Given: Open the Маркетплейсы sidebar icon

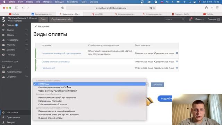Looking at the screenshot, I should point(3,72).
